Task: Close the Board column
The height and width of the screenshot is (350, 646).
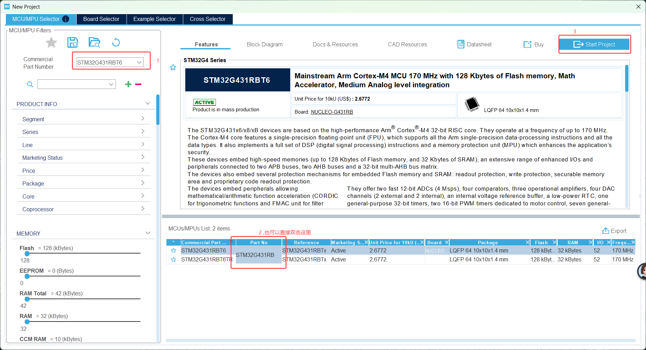Action: pos(447,242)
